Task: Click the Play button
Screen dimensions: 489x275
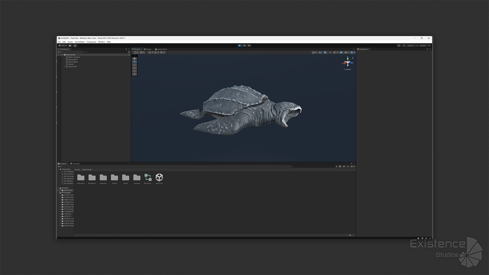Action: pyautogui.click(x=239, y=46)
